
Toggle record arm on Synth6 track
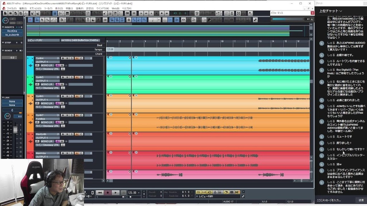pyautogui.click(x=63, y=96)
